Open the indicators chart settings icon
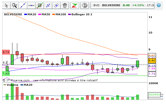Image resolution: width=166 pixels, height=104 pixels. pos(40,5)
